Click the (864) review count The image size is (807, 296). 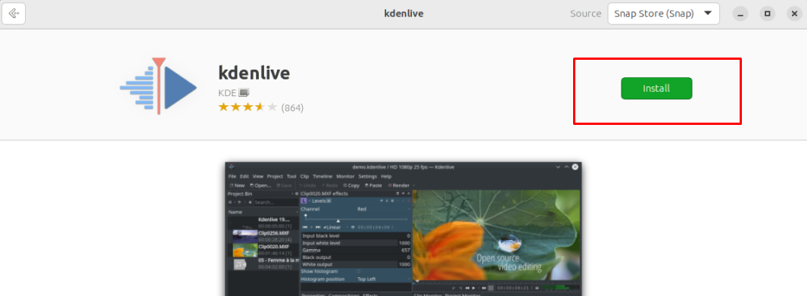tap(292, 107)
